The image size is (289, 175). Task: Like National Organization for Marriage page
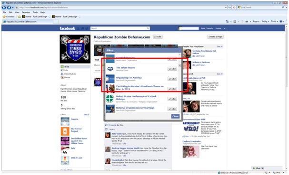pyautogui.click(x=172, y=109)
